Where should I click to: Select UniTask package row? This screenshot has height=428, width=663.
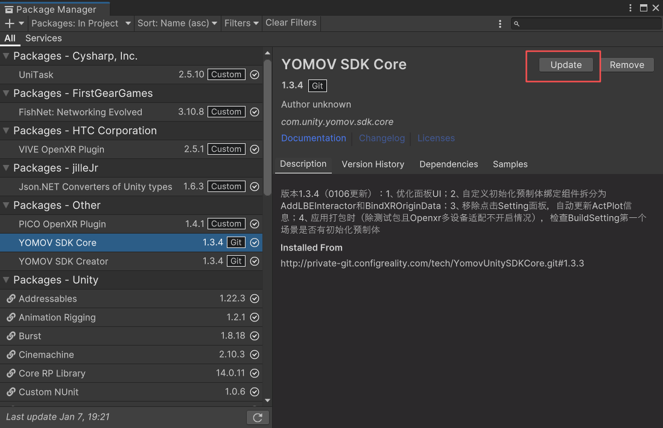pyautogui.click(x=131, y=75)
